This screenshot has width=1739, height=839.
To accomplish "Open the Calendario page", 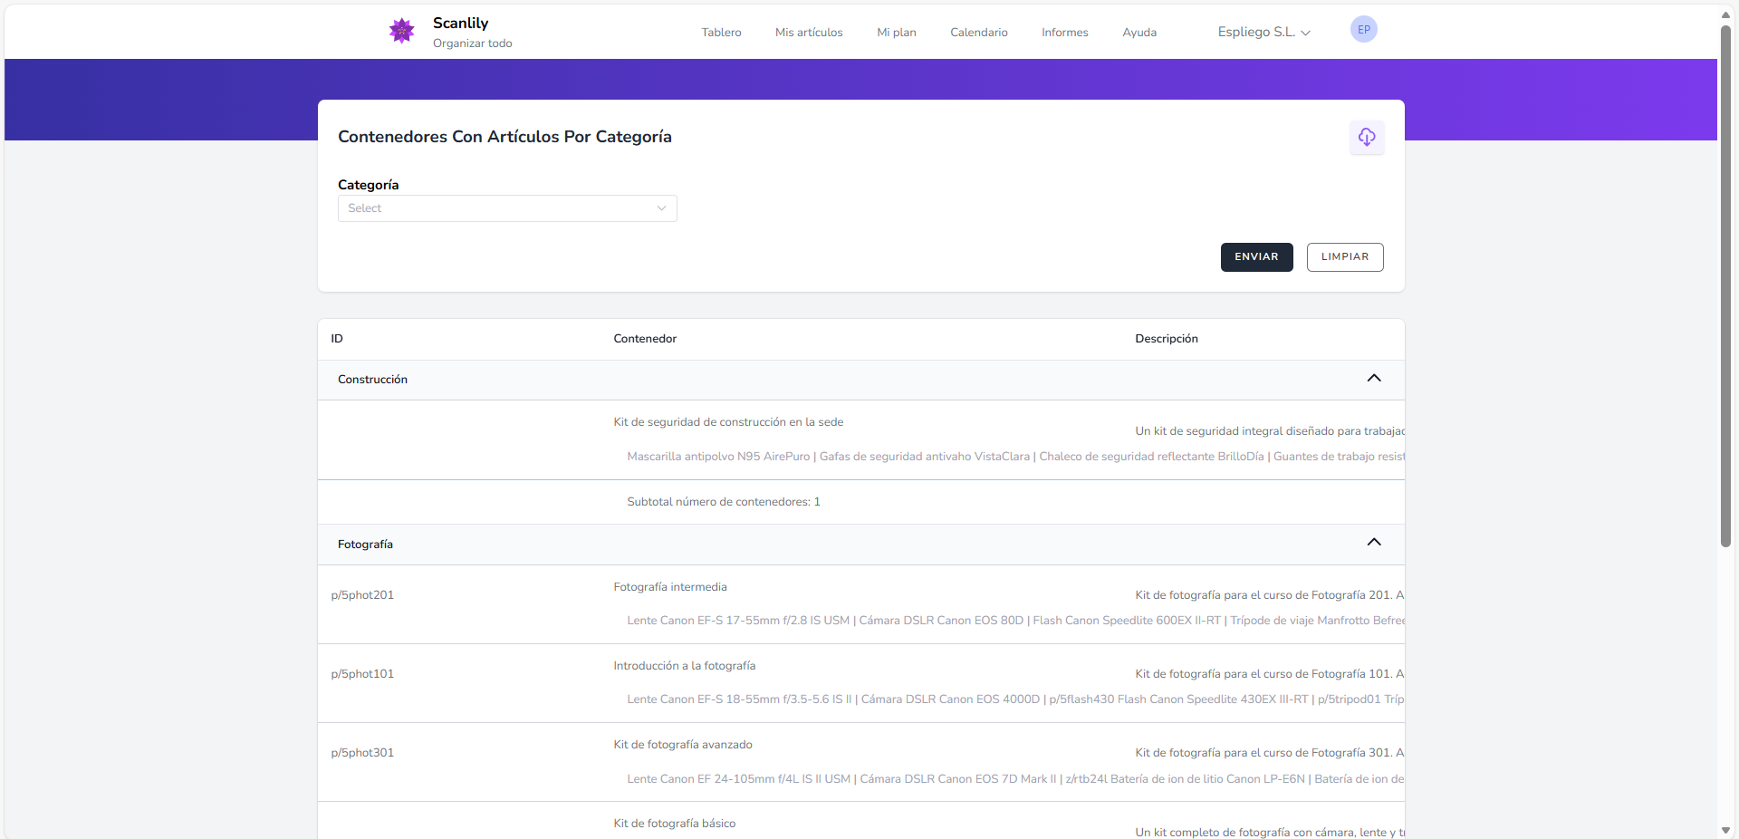I will pos(978,33).
